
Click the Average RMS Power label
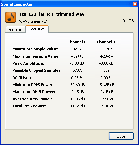[x=32, y=99]
